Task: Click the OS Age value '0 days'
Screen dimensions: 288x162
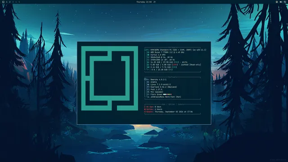Action: click(x=158, y=107)
